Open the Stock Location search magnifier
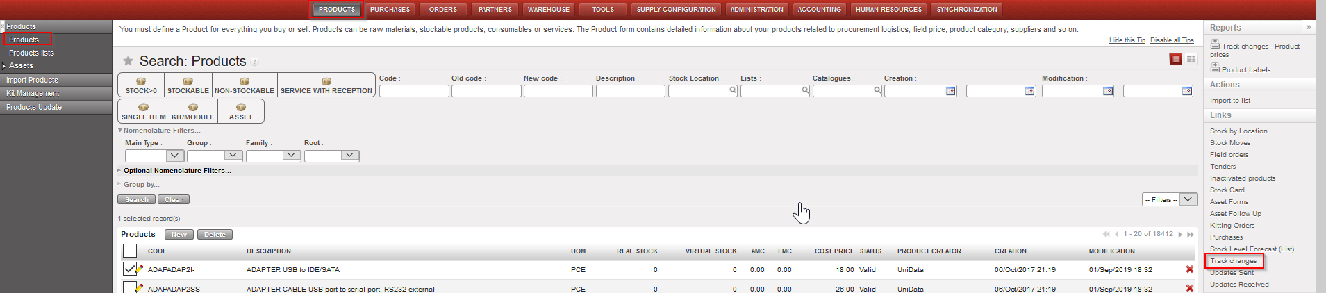 click(x=733, y=90)
